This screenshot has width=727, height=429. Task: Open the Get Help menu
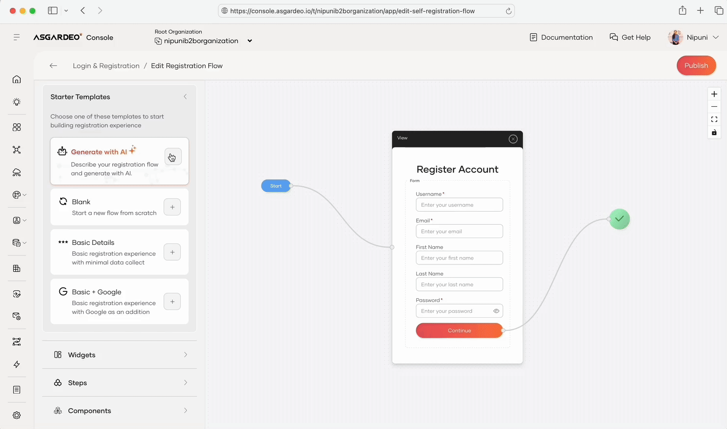(x=630, y=37)
